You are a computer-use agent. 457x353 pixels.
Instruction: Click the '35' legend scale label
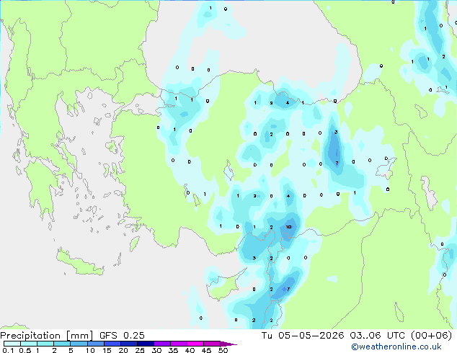click(x=173, y=350)
